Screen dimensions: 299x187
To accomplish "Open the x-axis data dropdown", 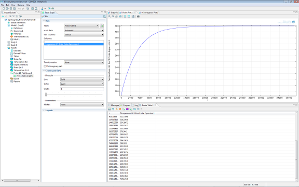I will (x=84, y=30).
